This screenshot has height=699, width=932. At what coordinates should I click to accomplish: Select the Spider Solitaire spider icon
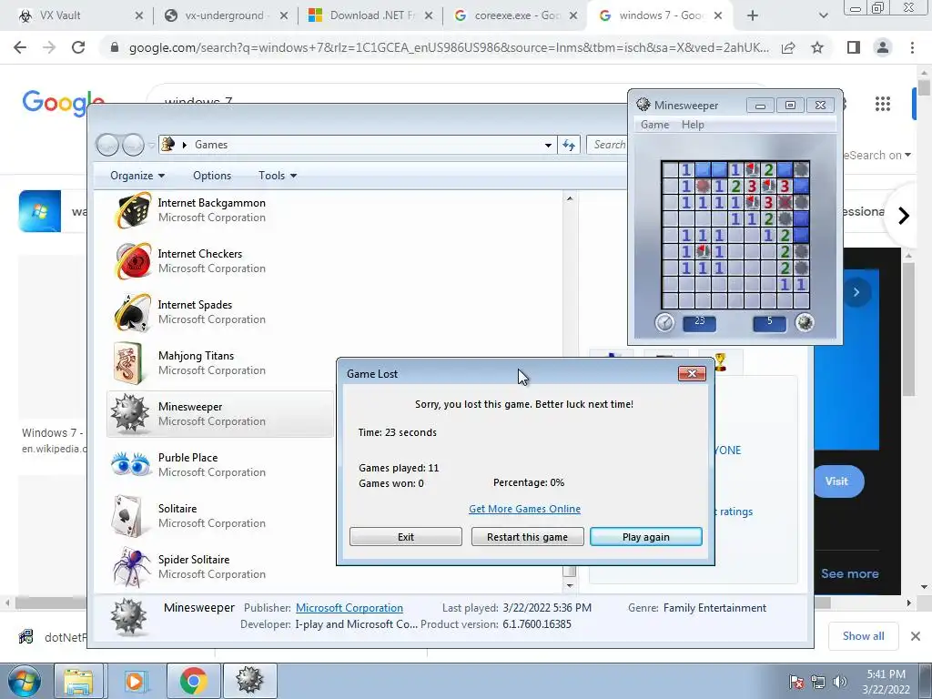pyautogui.click(x=131, y=566)
